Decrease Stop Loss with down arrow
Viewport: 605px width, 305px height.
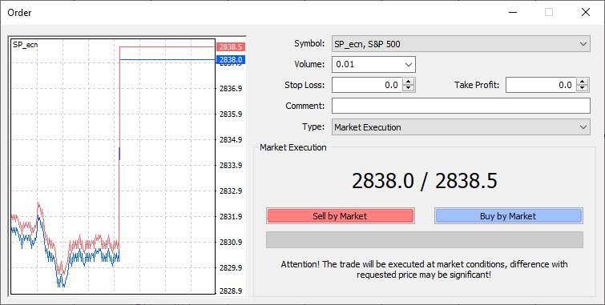click(408, 88)
